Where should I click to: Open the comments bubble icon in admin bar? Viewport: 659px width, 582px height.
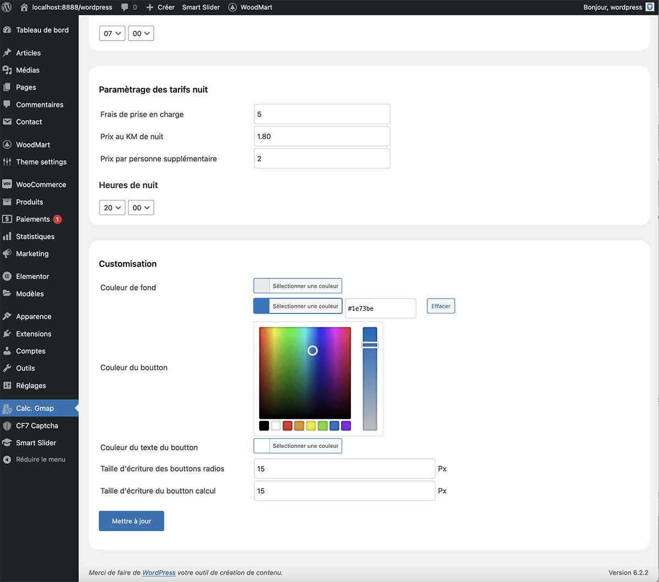coord(125,7)
